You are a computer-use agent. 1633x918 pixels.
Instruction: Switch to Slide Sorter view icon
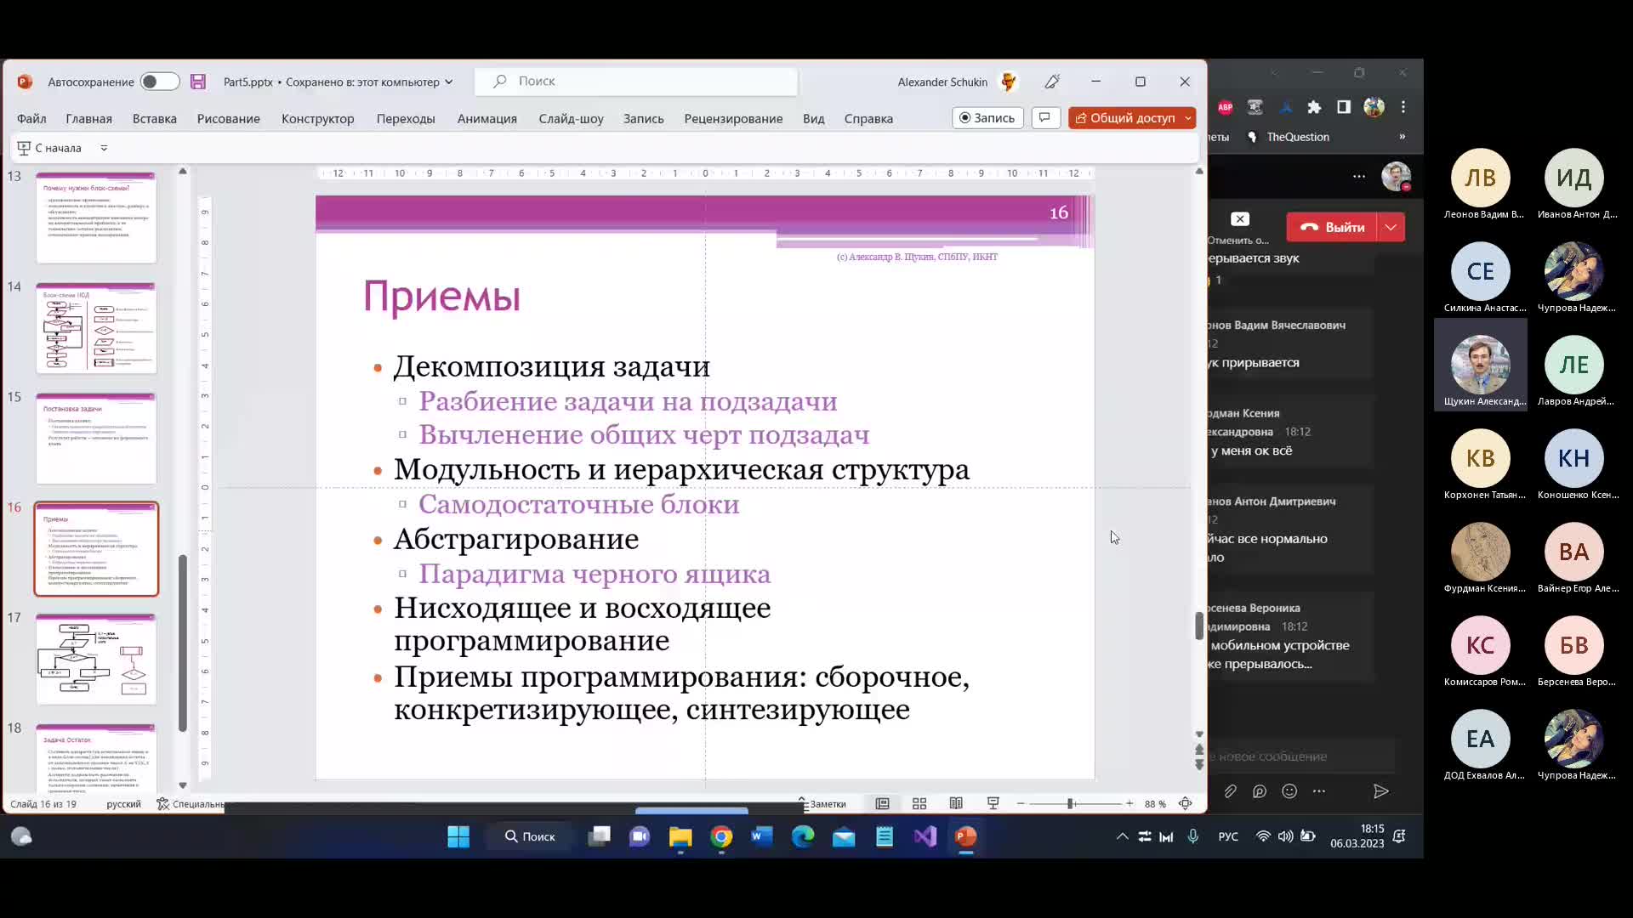(x=919, y=804)
